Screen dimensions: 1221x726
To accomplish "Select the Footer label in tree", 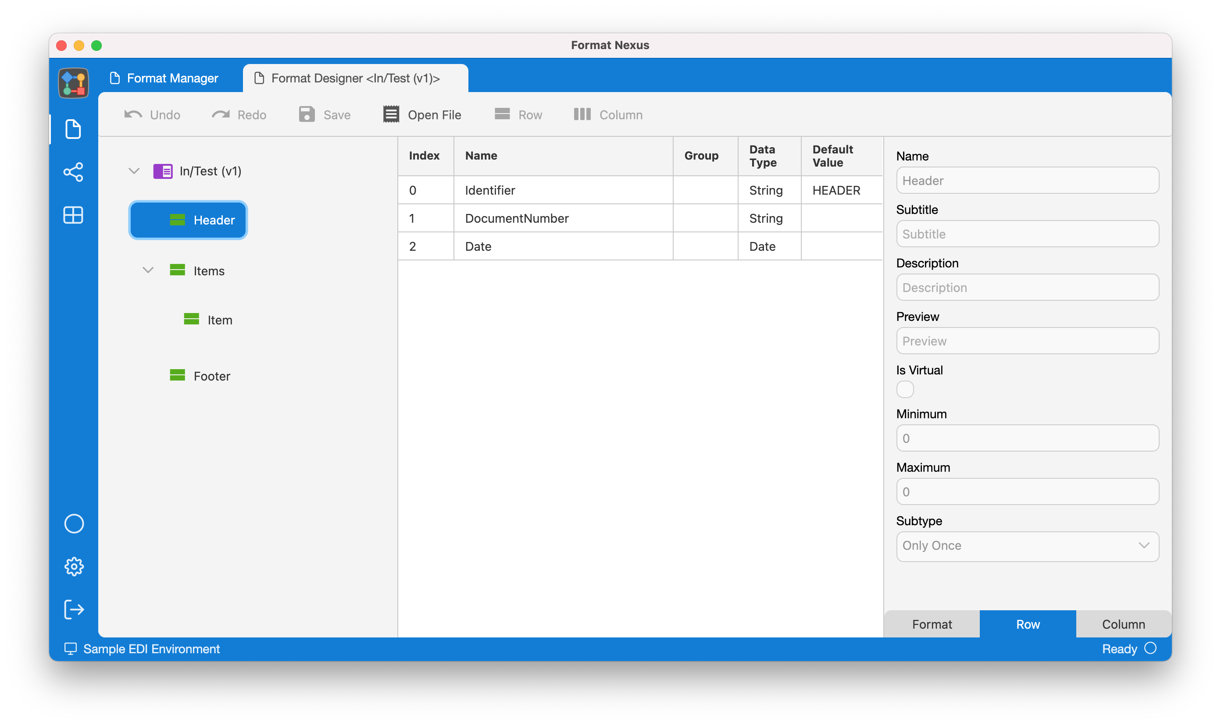I will point(212,376).
